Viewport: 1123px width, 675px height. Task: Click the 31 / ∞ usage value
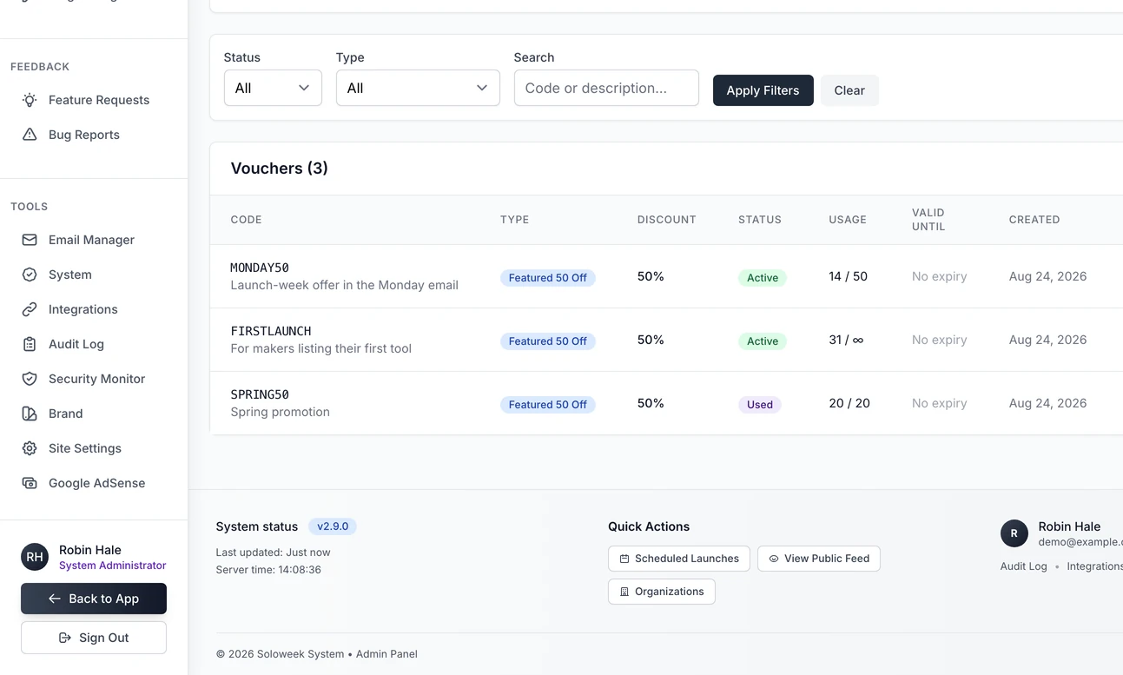(847, 340)
